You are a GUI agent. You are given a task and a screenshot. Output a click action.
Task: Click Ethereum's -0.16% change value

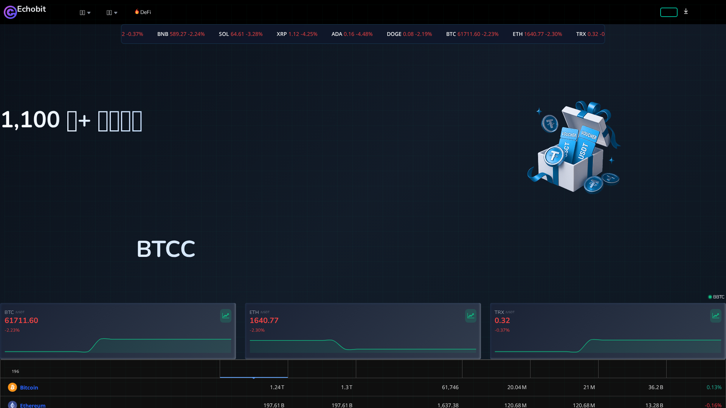[x=713, y=405]
